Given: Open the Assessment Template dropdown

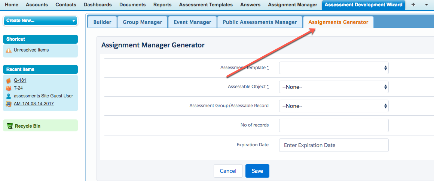Looking at the screenshot, I should coord(334,68).
